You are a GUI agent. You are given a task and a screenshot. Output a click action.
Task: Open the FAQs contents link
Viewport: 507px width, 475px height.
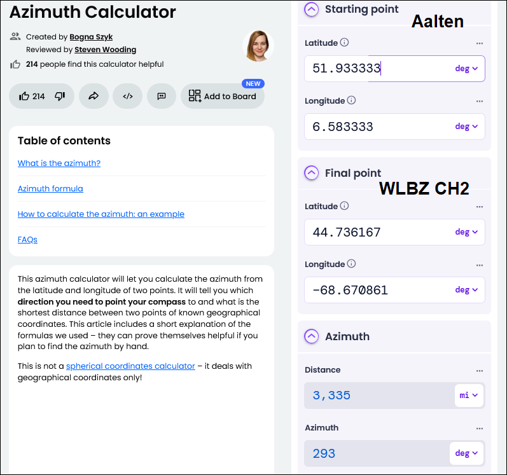[27, 240]
